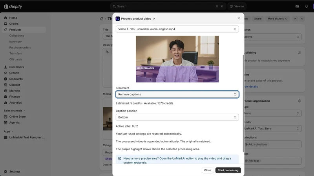Click the Active jobs: 0 / 2 text
314x176 pixels.
click(127, 126)
